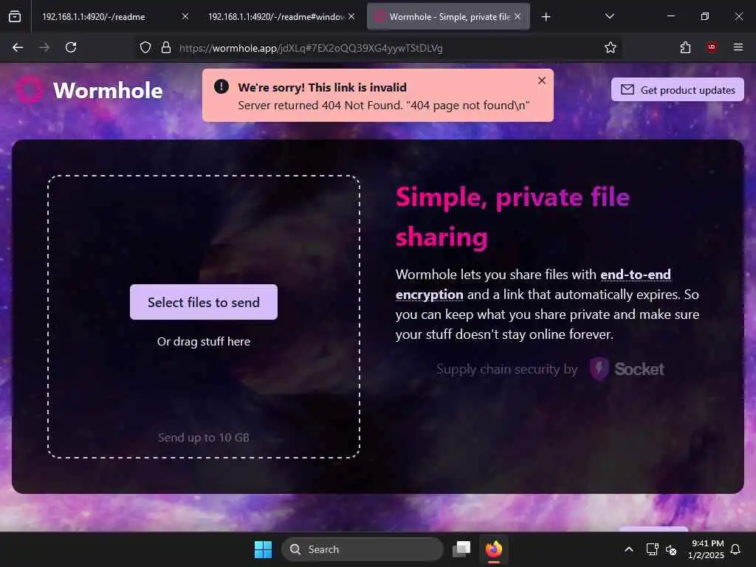
Task: Open the notifications bell icon
Action: [736, 549]
